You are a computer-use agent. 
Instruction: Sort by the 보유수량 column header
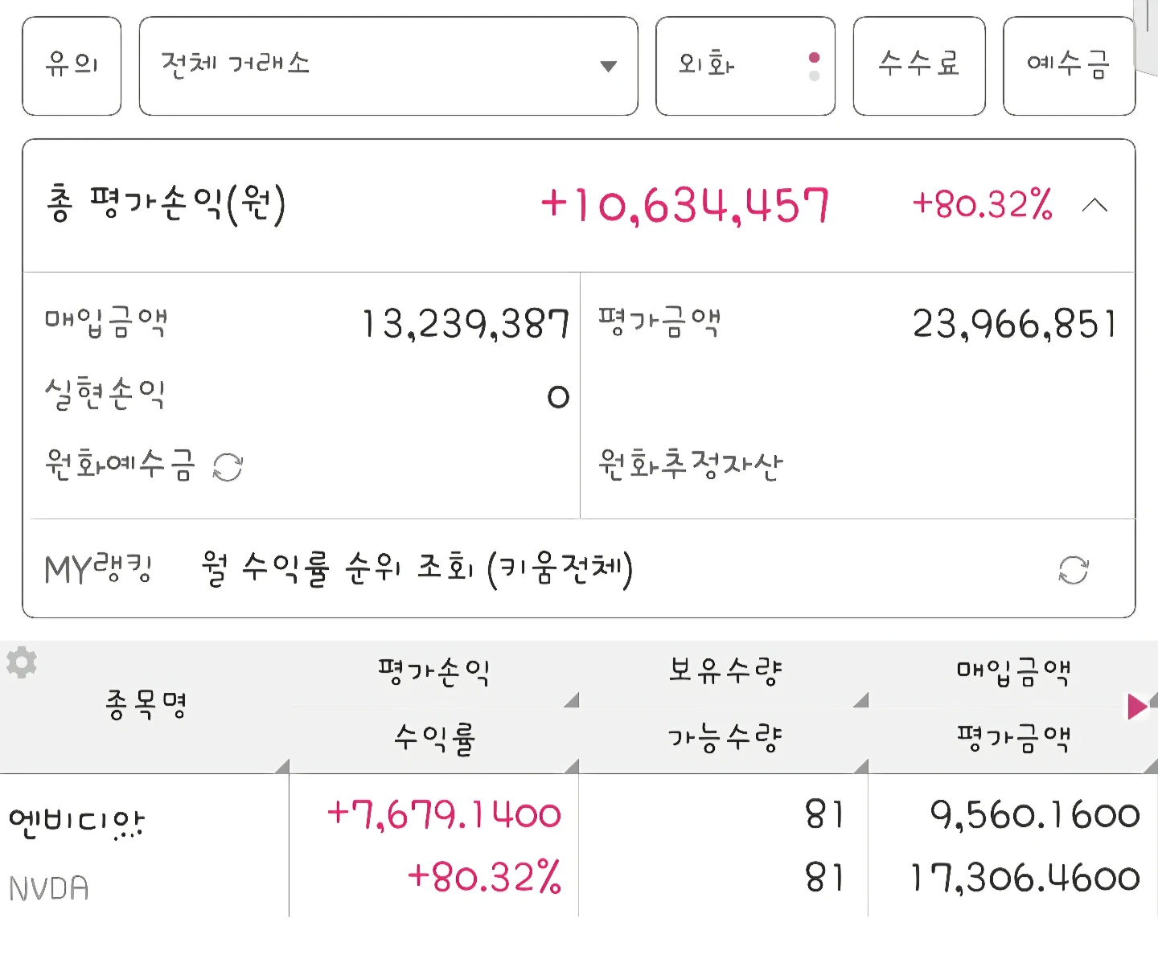(724, 672)
